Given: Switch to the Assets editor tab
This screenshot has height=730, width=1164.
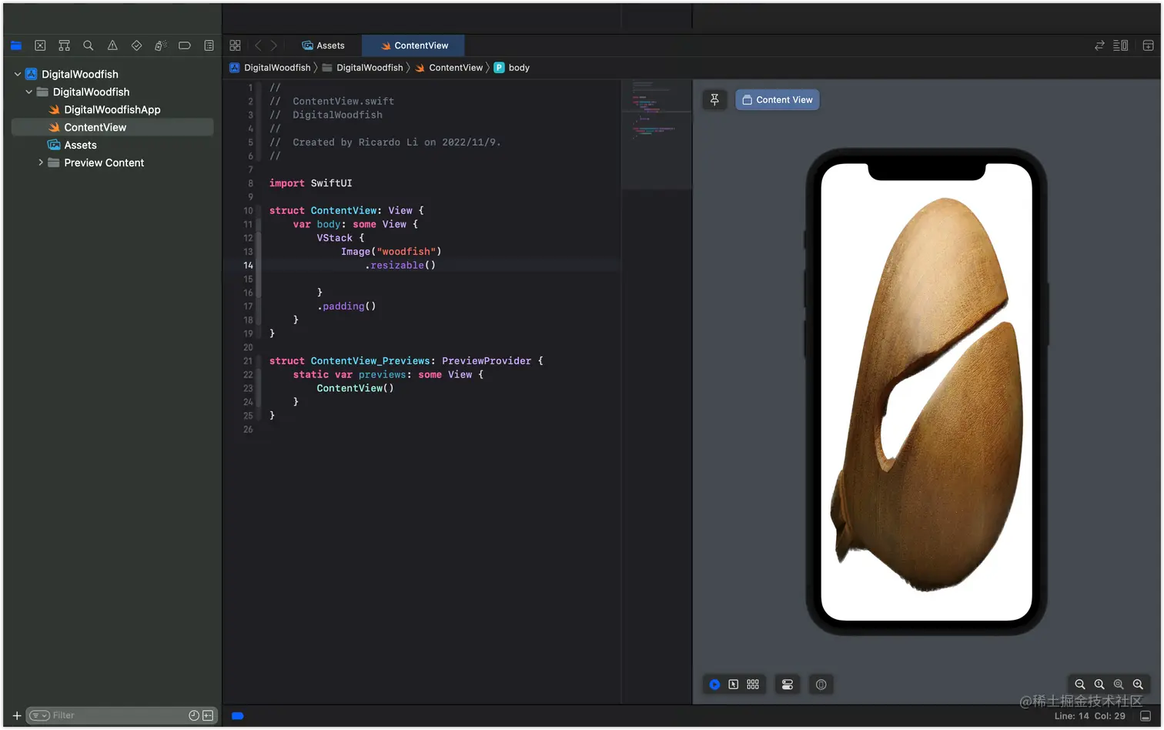Looking at the screenshot, I should pos(323,45).
